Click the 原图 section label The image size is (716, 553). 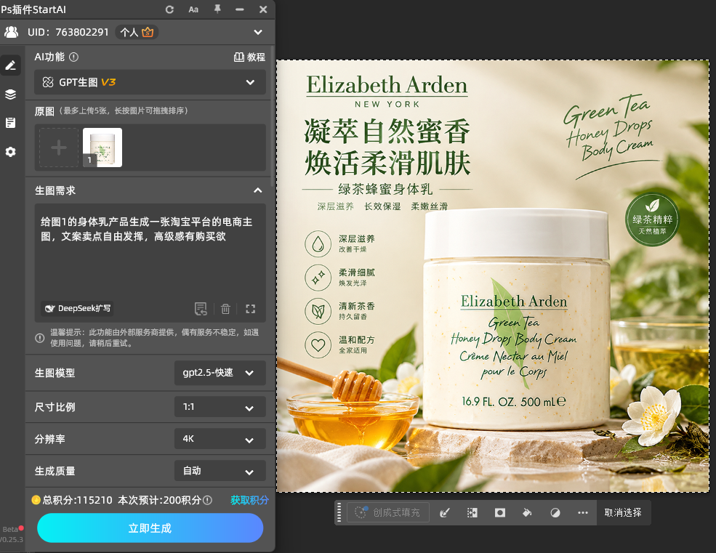[44, 111]
